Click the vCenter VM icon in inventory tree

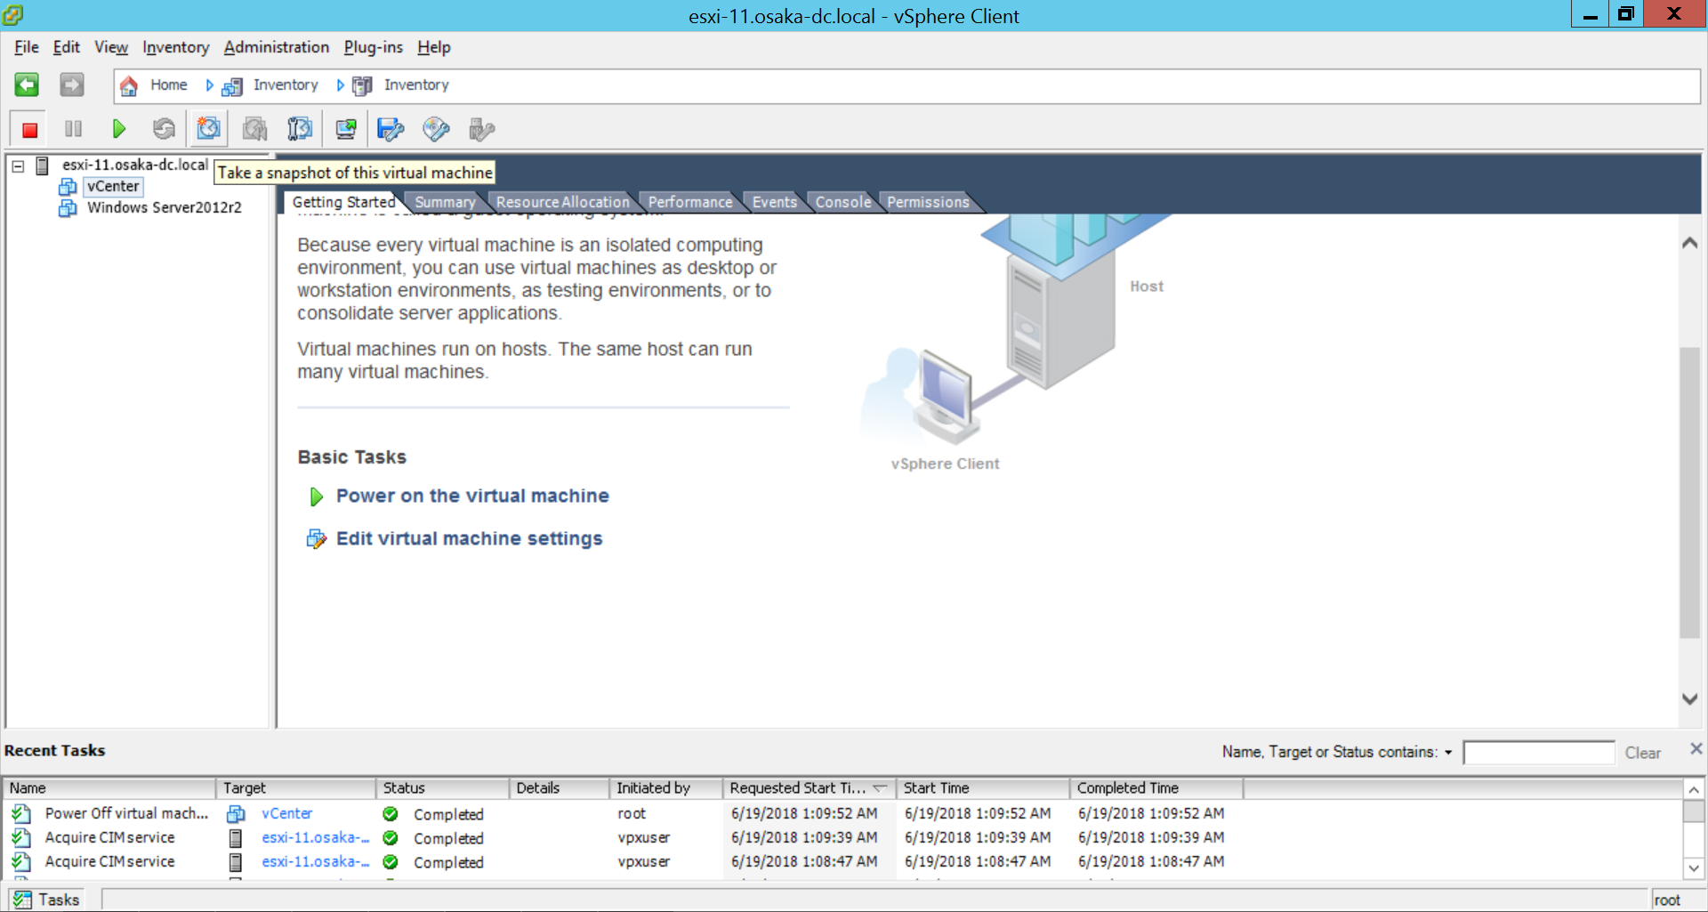click(x=68, y=187)
